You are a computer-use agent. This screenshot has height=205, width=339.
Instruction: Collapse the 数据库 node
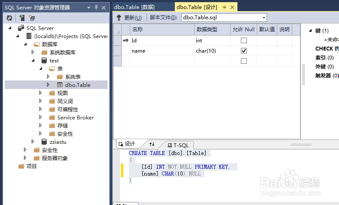26,44
